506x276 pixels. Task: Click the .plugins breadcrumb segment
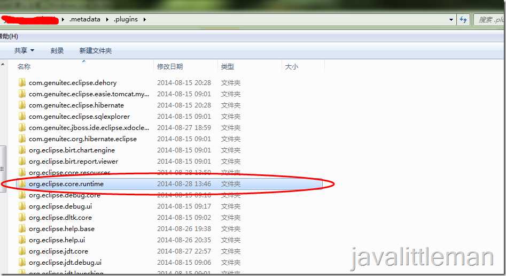(126, 19)
